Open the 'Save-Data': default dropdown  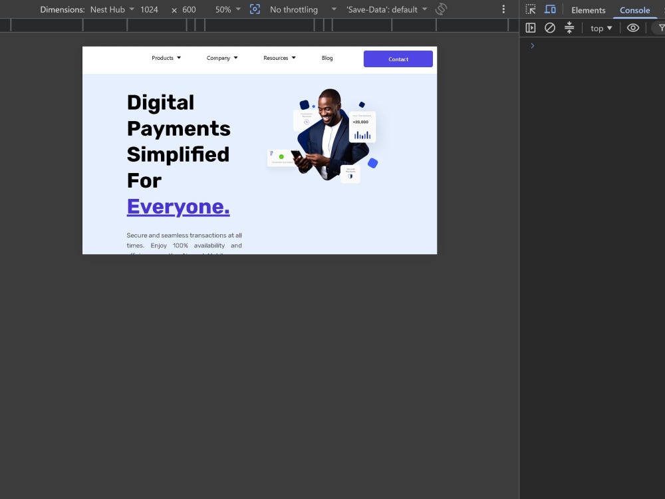click(386, 9)
